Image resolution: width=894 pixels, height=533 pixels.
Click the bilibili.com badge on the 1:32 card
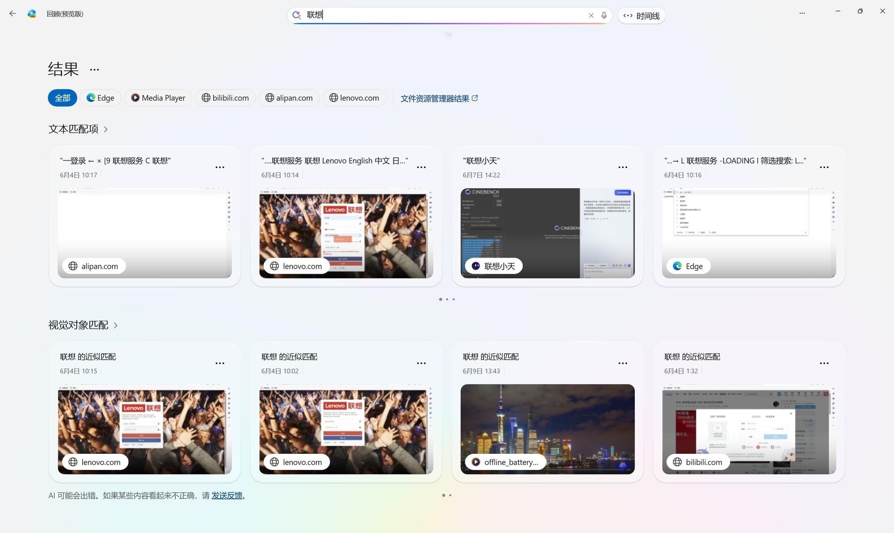pyautogui.click(x=698, y=462)
